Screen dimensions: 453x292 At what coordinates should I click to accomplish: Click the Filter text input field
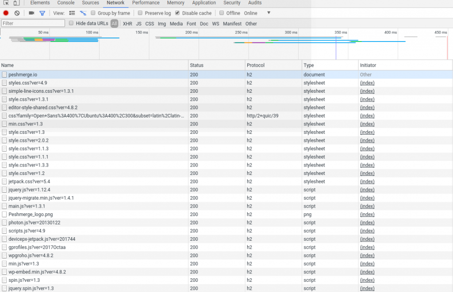(33, 23)
